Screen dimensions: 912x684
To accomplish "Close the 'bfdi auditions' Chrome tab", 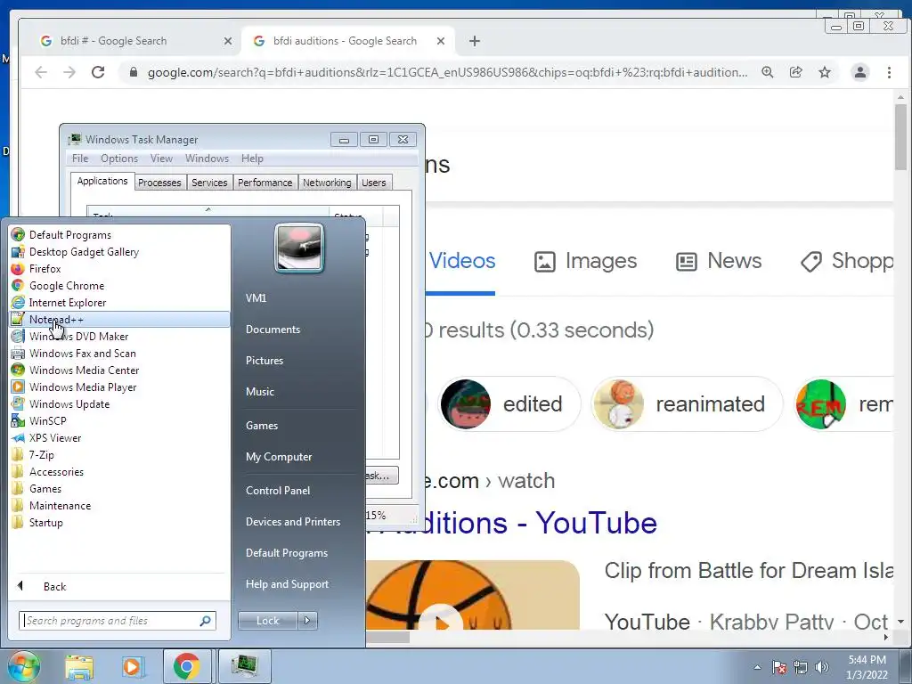I will coord(440,41).
